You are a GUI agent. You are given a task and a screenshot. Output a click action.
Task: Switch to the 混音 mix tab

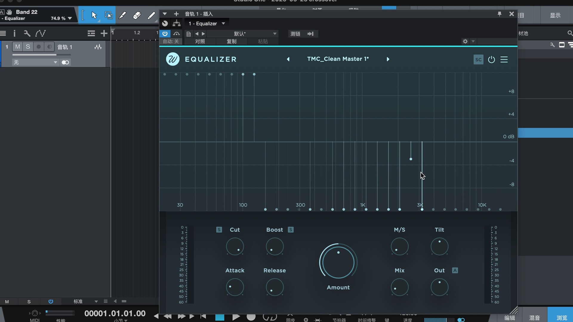[x=534, y=318]
